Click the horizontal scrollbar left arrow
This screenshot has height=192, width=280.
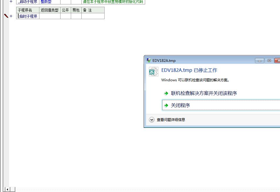[7, 189]
